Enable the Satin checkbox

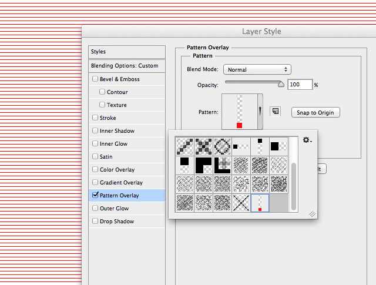pyautogui.click(x=95, y=156)
